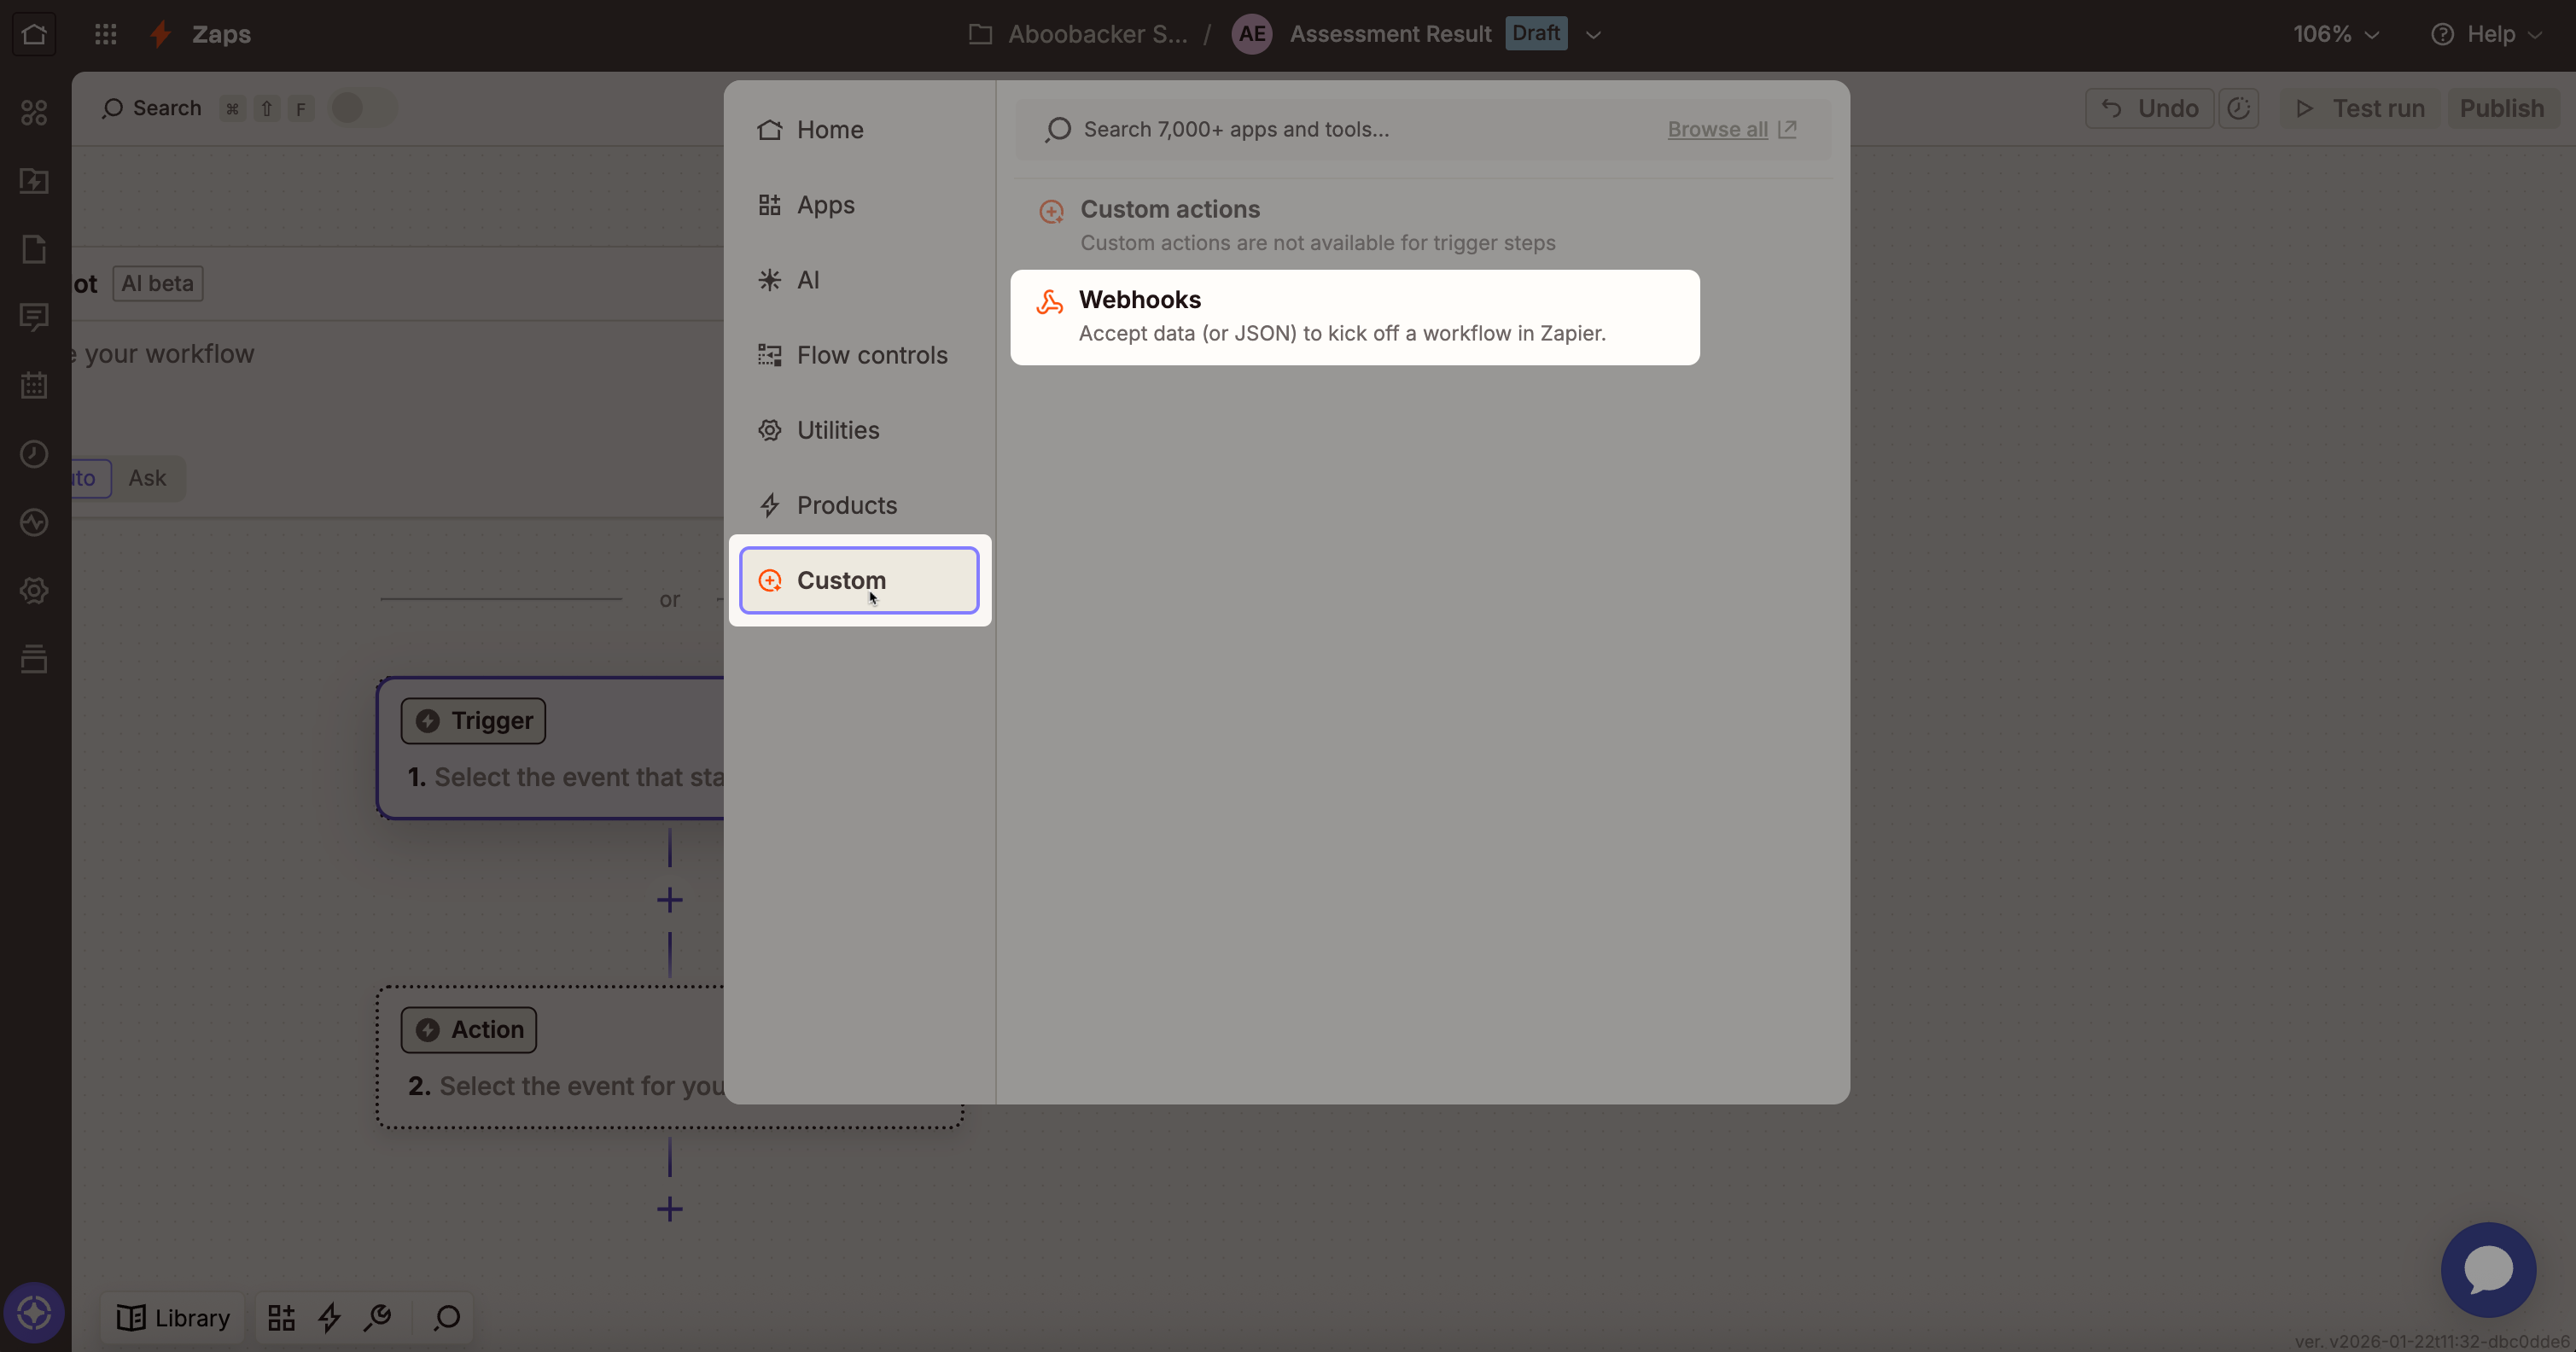Open settings gear in left sidebar
This screenshot has height=1352, width=2576.
(34, 591)
